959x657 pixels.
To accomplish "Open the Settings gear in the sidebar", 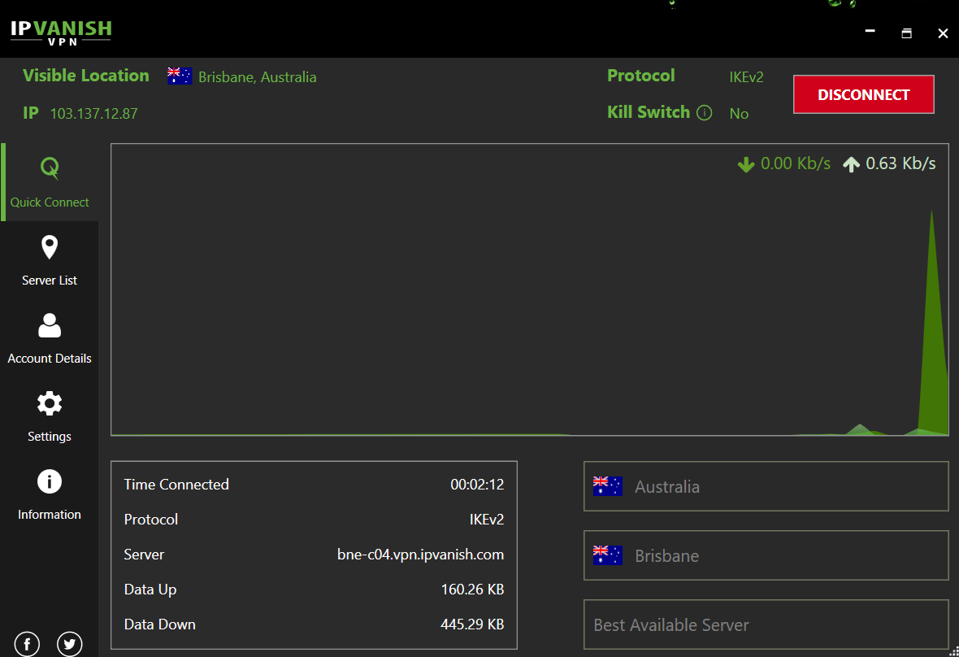I will click(x=50, y=402).
